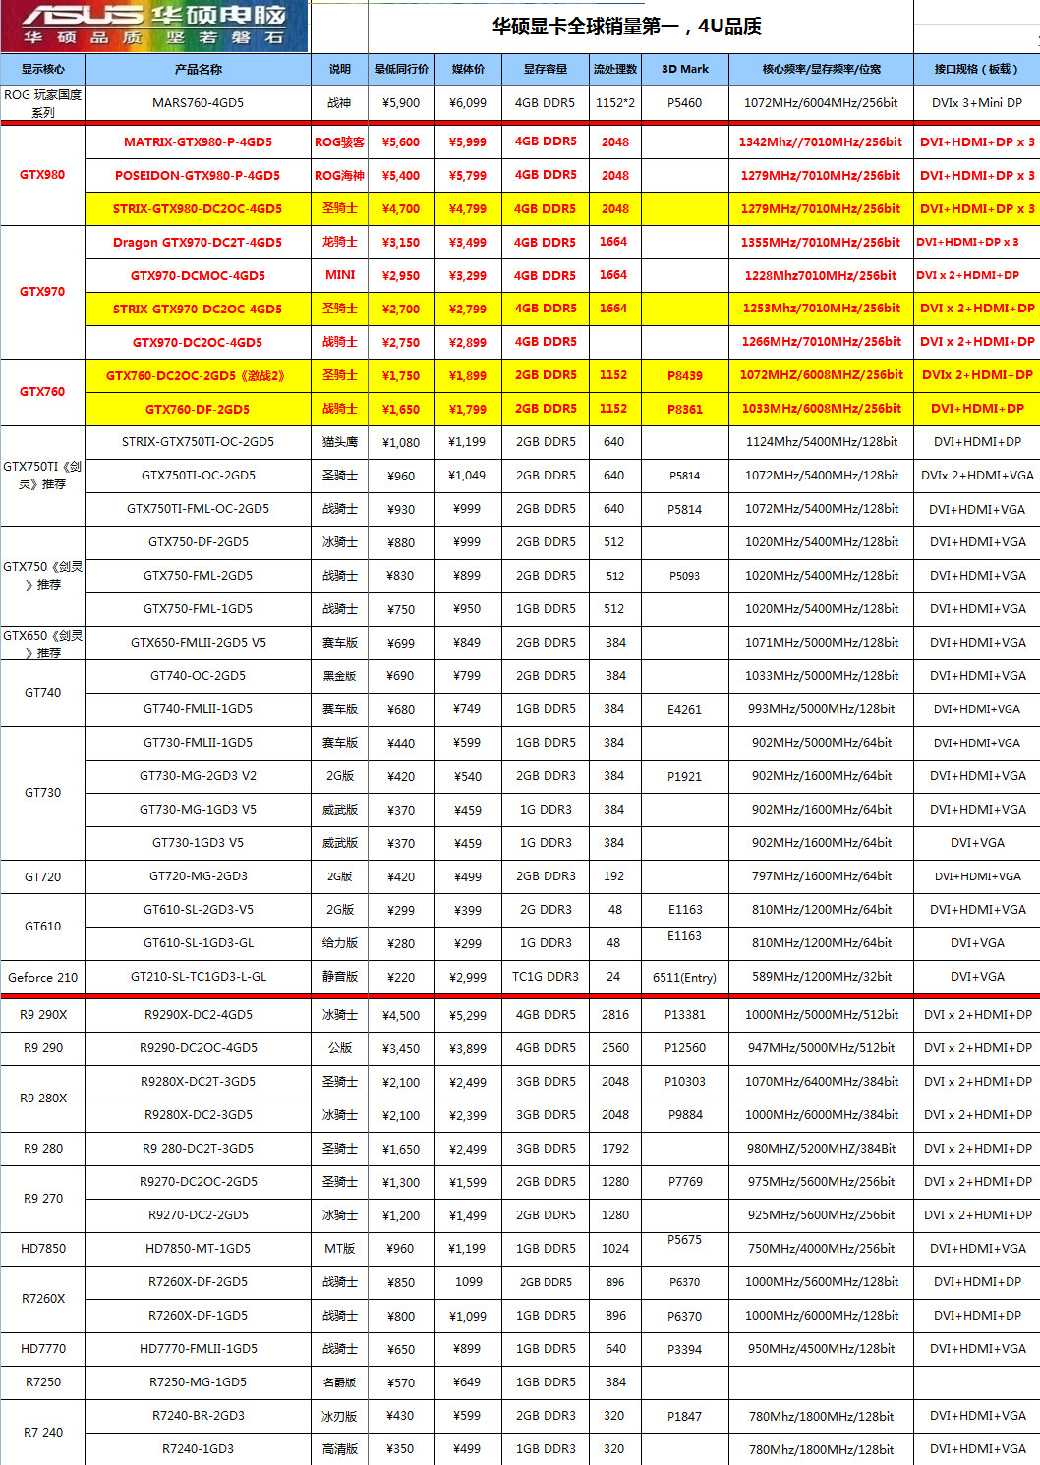Click the GTX970-DCMOC-4GD5 product cell
This screenshot has width=1040, height=1465.
[198, 276]
